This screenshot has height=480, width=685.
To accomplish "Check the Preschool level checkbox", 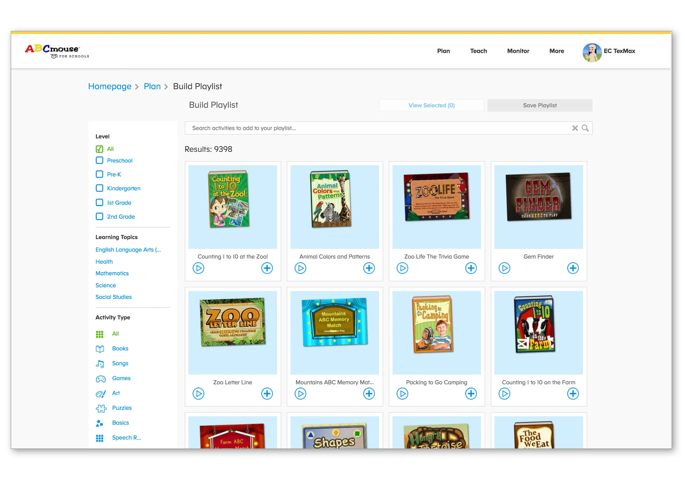I will [99, 160].
